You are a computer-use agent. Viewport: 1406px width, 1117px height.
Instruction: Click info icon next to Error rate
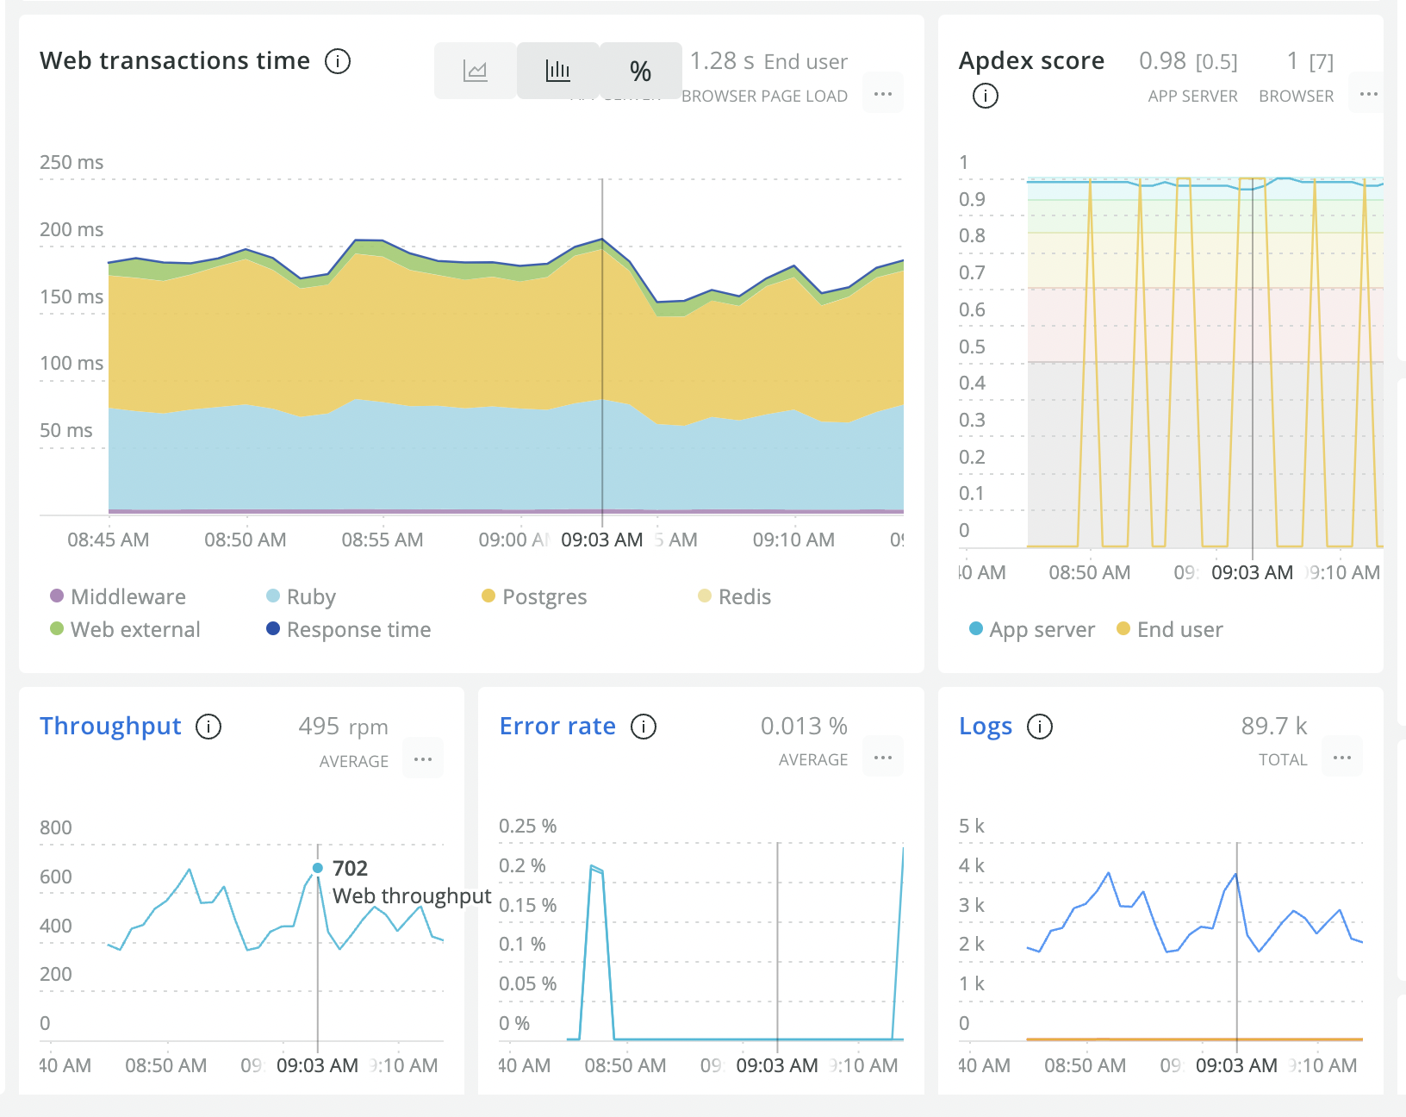644,727
